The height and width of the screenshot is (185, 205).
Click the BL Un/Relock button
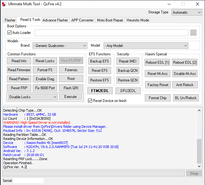click(186, 98)
